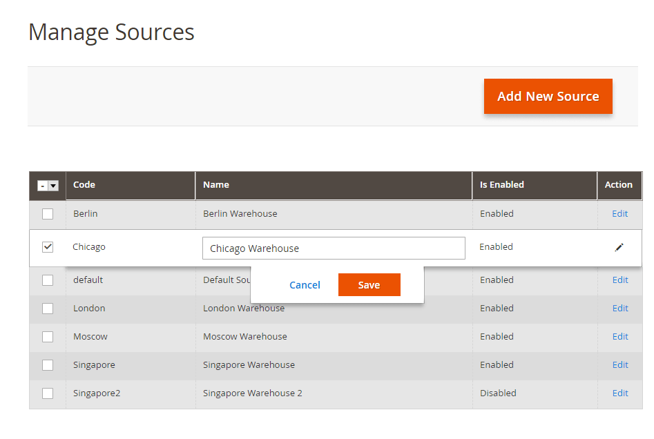Click the pencil edit icon in Chicago row

619,246
